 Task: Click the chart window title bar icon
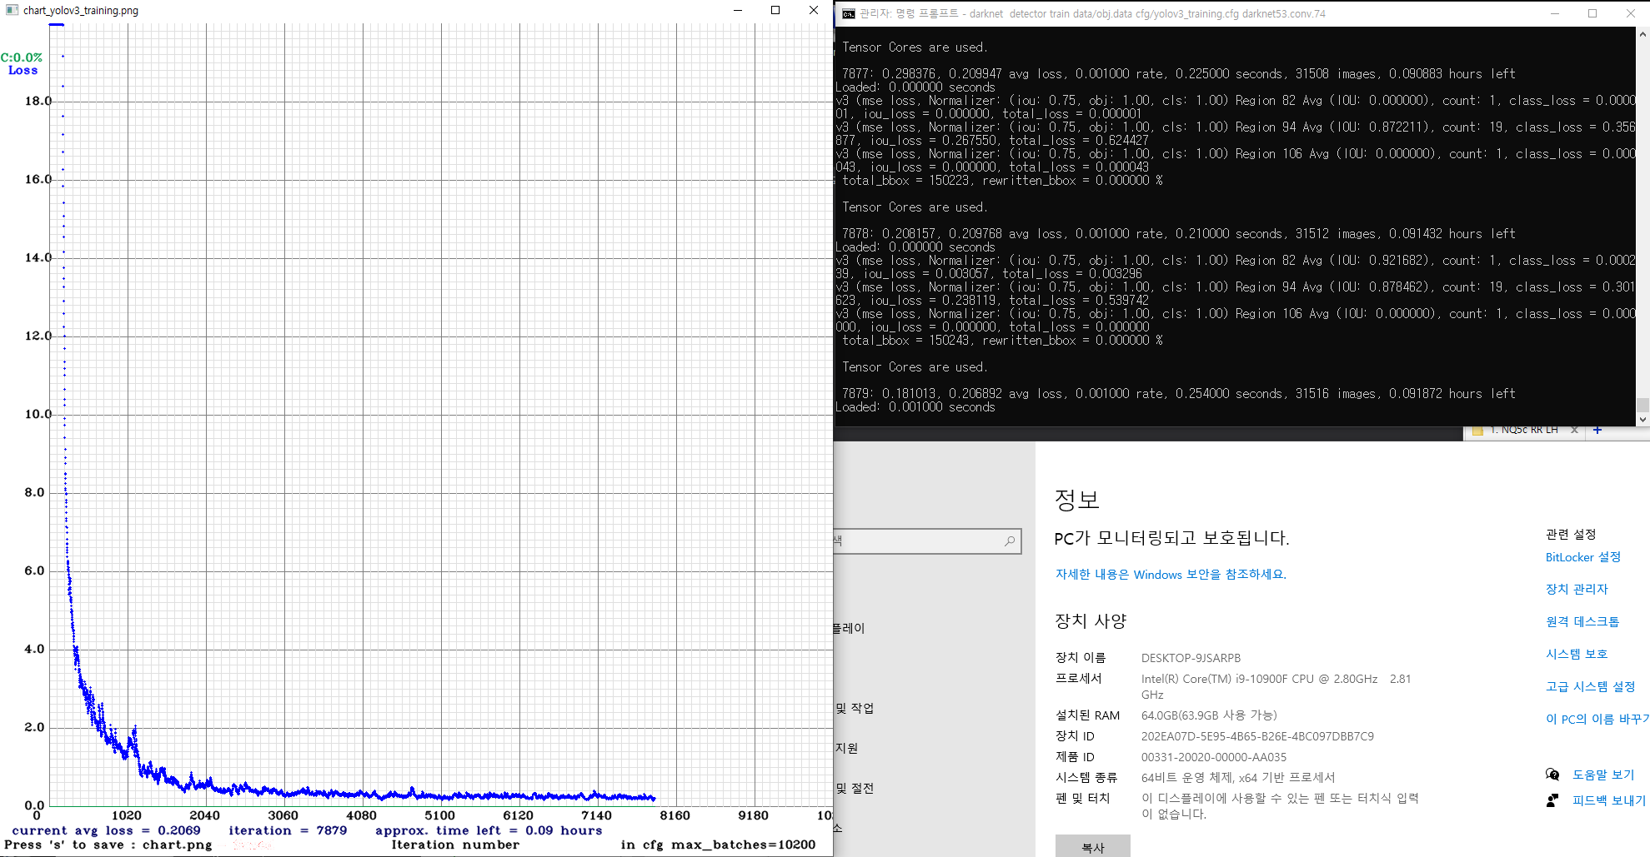(x=12, y=10)
